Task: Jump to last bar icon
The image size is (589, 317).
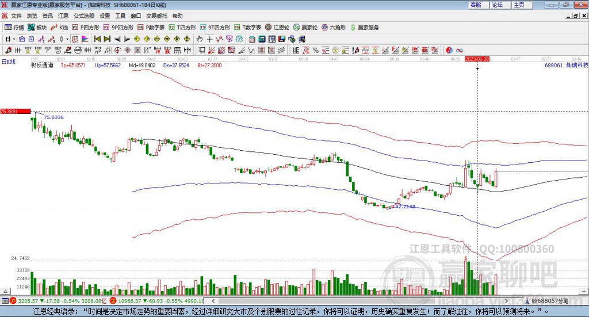Action: click(107, 39)
